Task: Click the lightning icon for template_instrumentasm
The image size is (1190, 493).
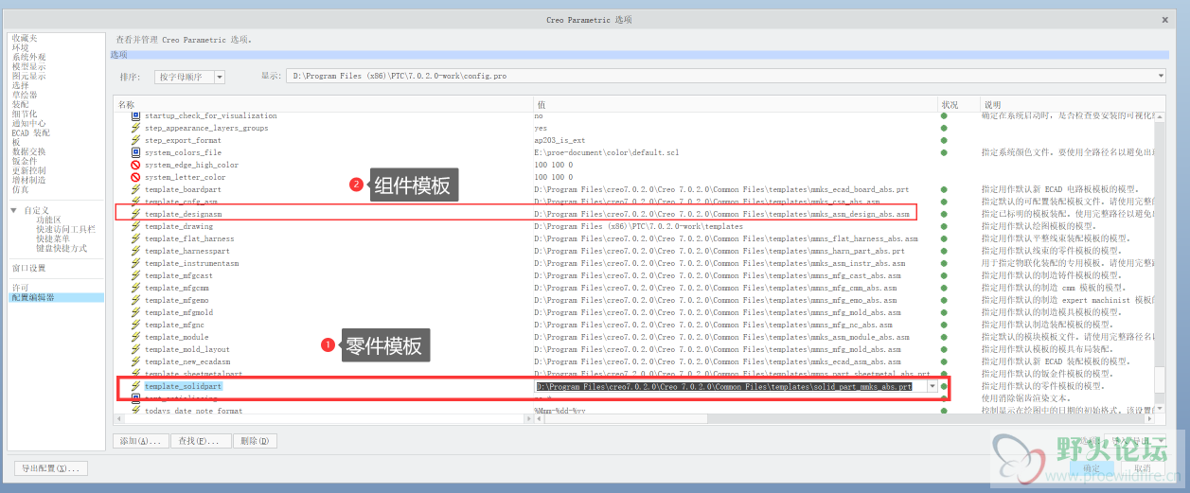Action: pos(135,263)
